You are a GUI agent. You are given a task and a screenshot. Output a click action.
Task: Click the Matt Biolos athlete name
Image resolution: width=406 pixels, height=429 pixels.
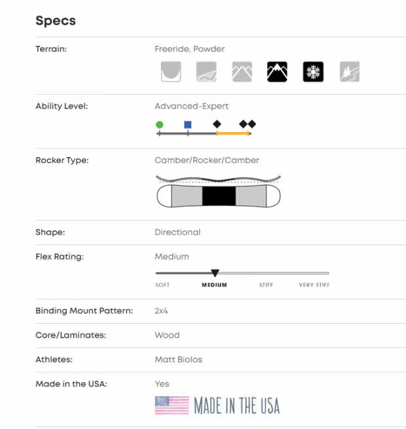tap(178, 359)
